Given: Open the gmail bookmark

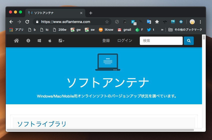Looking at the screenshot, I should click(x=124, y=29).
